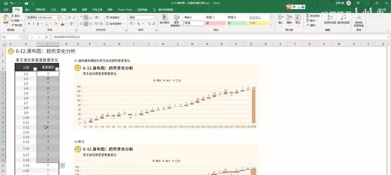391x175 pixels.
Task: Click 自动求和 AutoSum button
Action: 314,16
